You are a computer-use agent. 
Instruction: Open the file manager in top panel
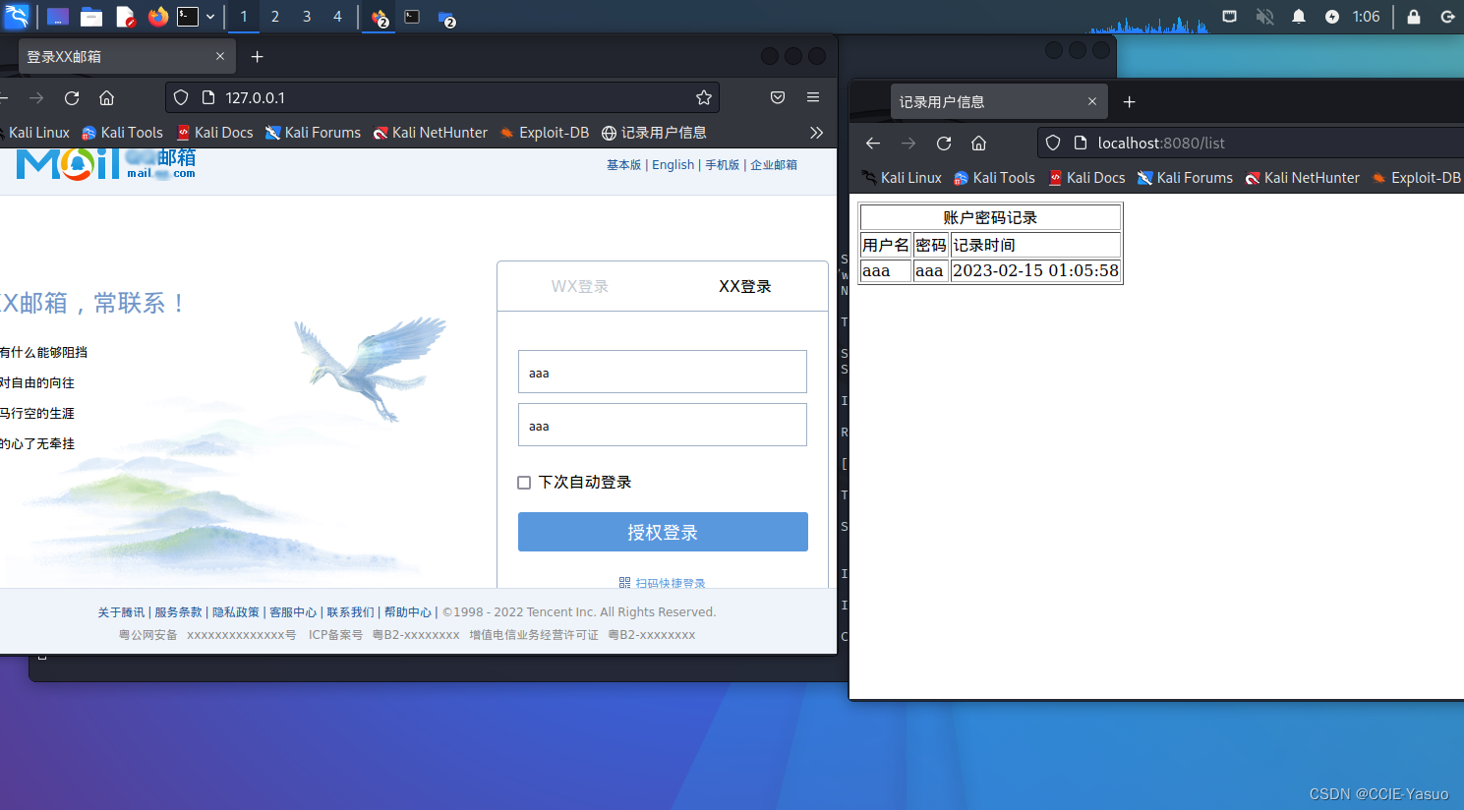point(91,17)
